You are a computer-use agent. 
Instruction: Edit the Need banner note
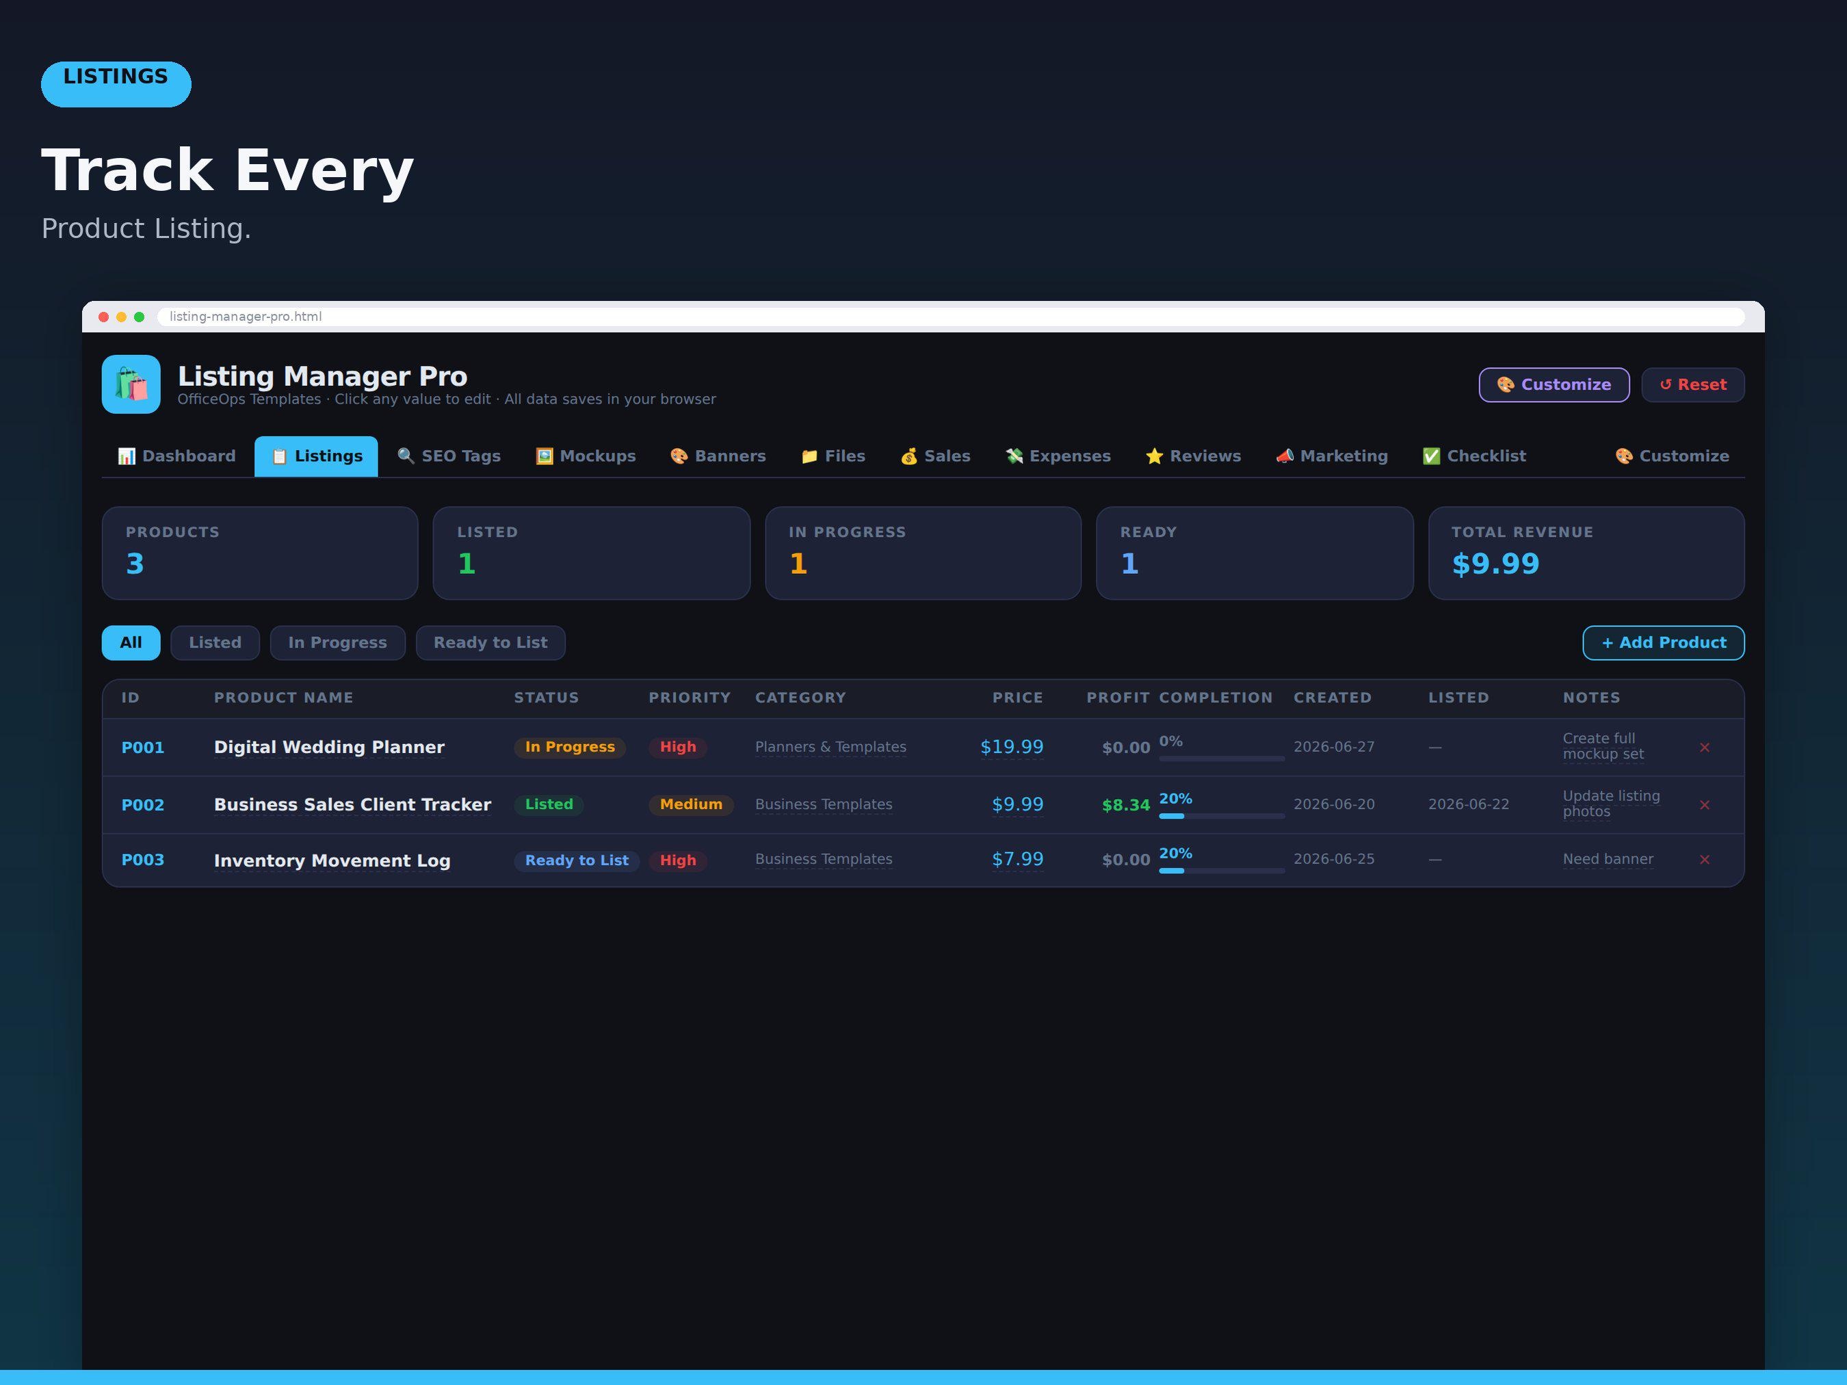point(1608,859)
